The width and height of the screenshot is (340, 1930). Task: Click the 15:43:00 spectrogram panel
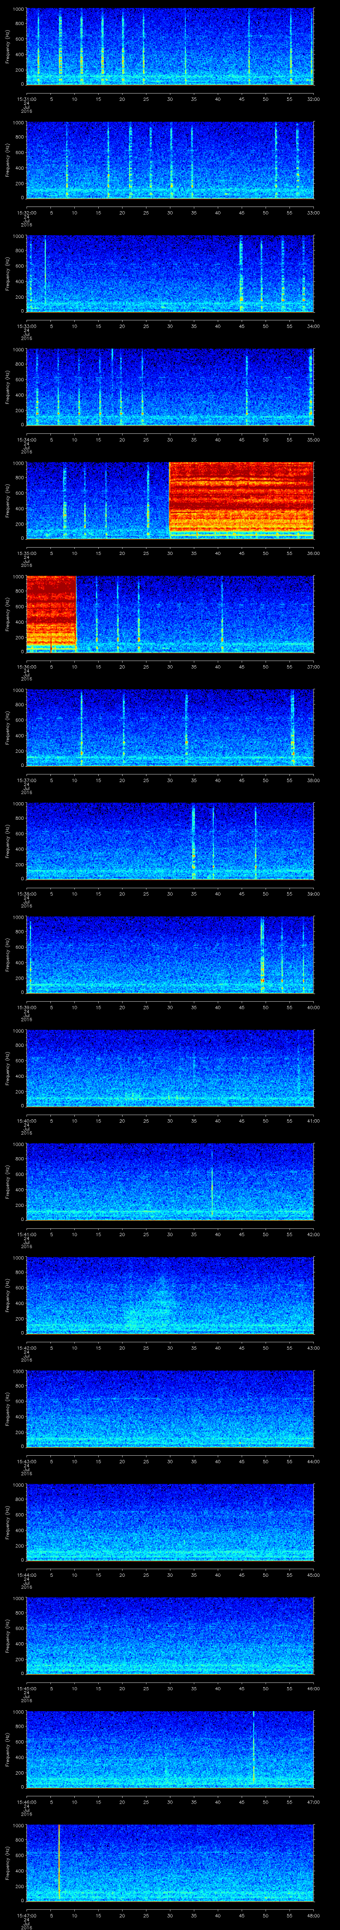point(170,1408)
